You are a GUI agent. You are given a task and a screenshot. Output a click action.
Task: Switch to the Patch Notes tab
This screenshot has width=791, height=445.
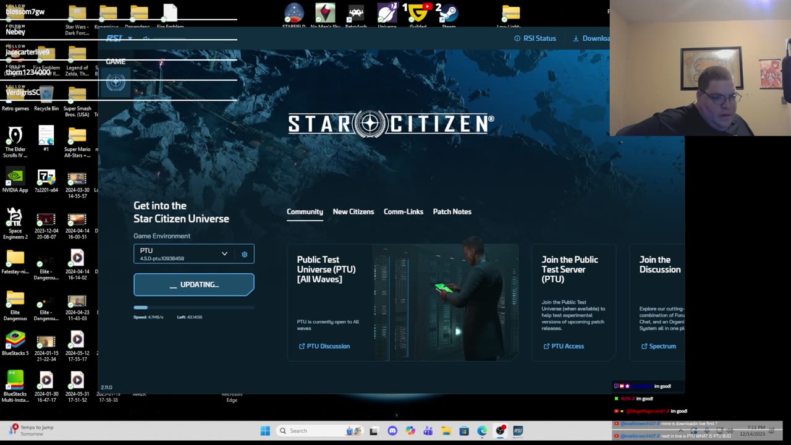coord(452,211)
